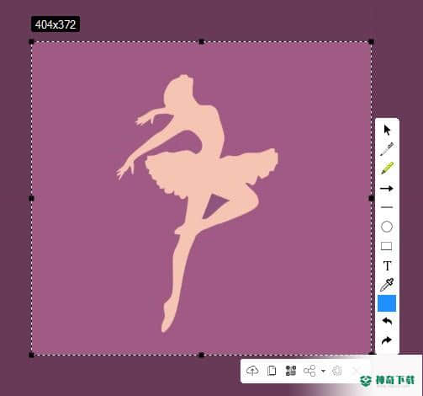This screenshot has width=423, height=396.
Task: Select the arrow drawing tool
Action: tap(387, 189)
